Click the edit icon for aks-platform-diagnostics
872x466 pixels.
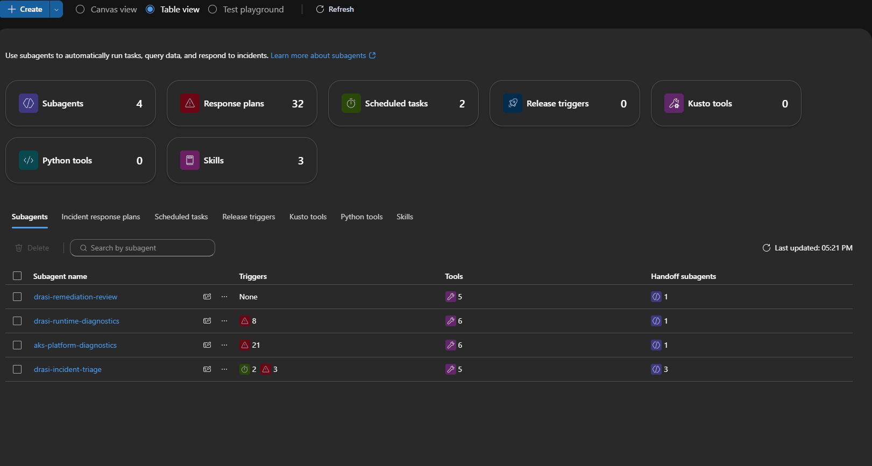pyautogui.click(x=207, y=345)
